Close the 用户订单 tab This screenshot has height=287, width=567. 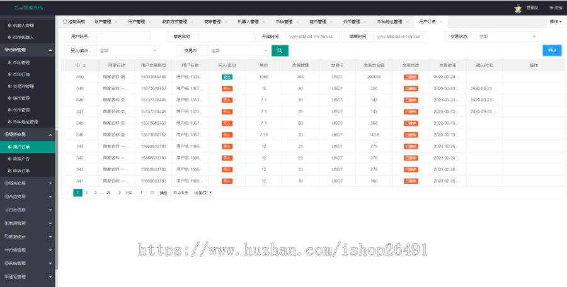[441, 22]
